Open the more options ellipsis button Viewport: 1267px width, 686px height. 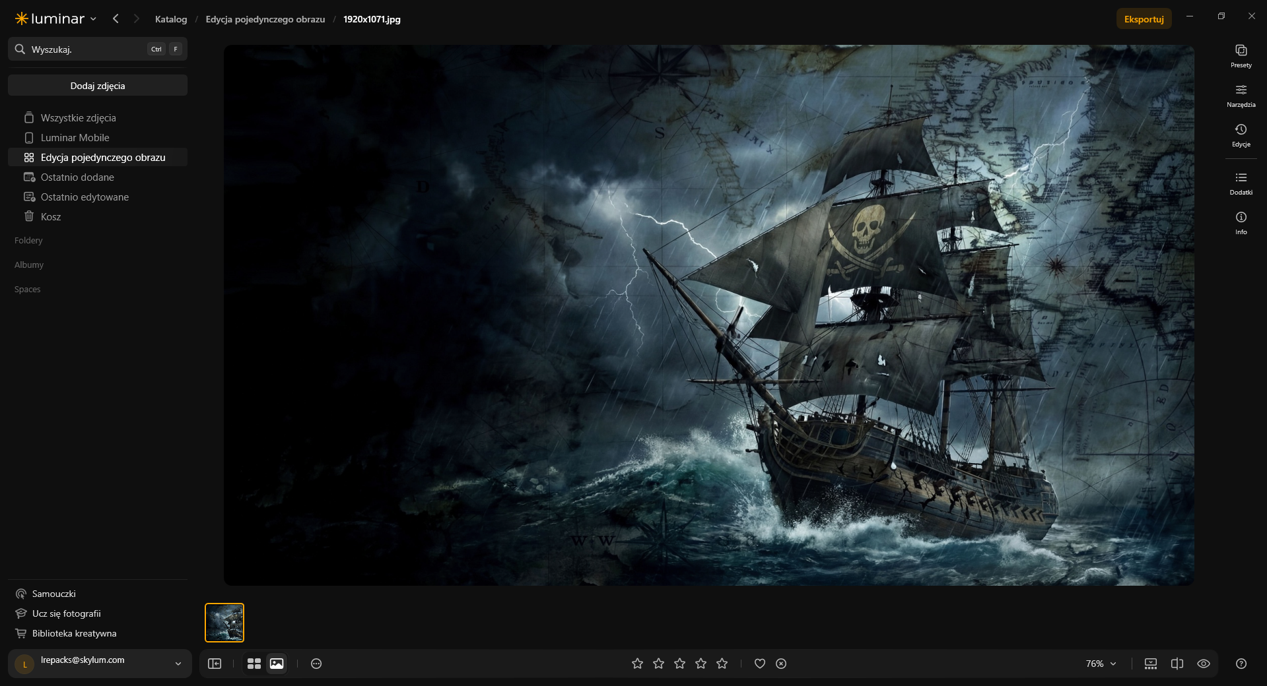click(x=316, y=664)
